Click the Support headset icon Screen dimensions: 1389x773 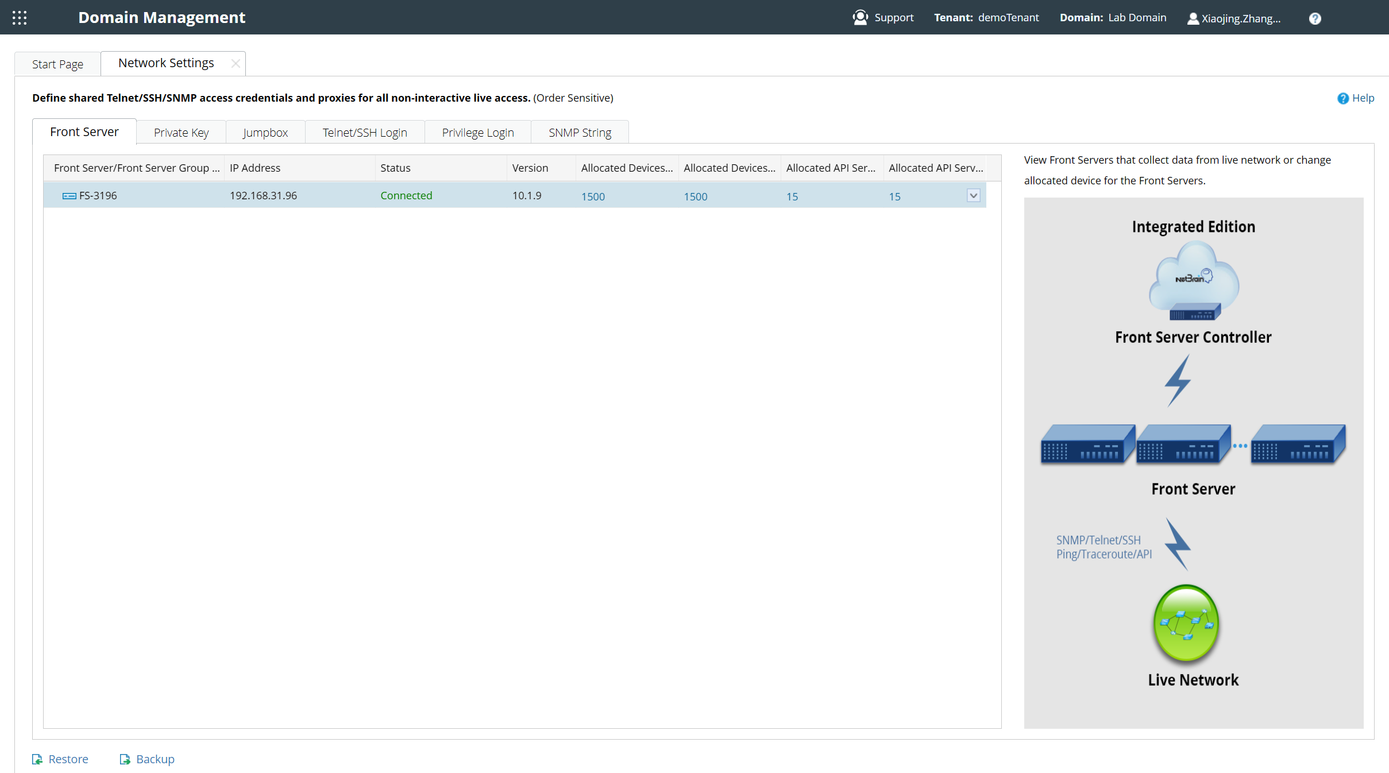860,17
